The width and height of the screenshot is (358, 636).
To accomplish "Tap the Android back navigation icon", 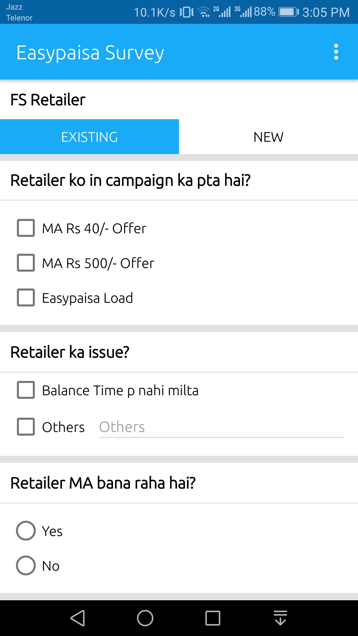I will (78, 618).
